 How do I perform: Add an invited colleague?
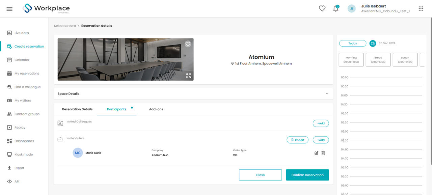(x=321, y=123)
